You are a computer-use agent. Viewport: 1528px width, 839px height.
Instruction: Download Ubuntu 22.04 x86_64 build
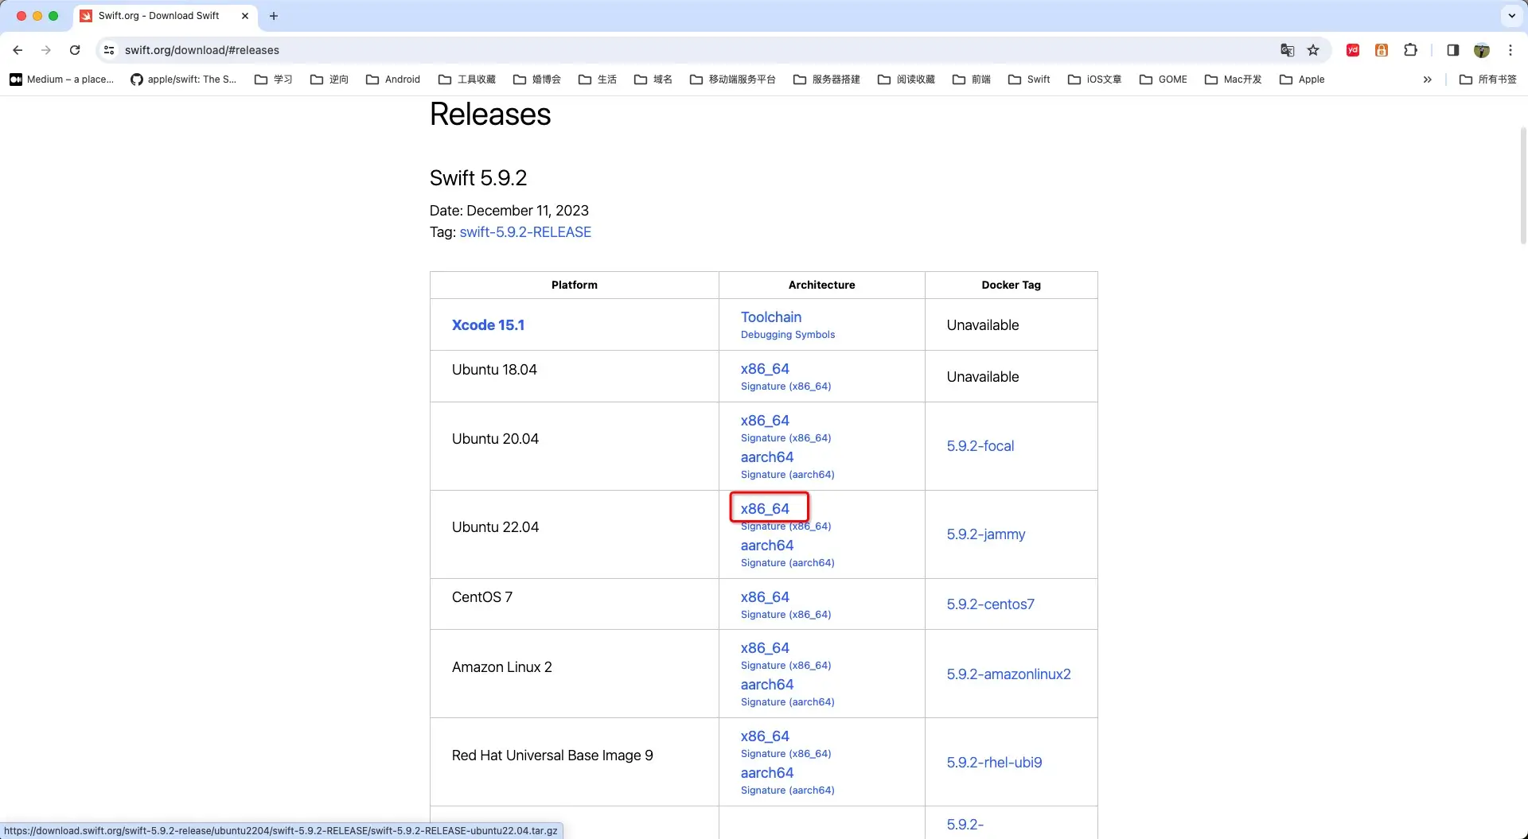pos(765,509)
